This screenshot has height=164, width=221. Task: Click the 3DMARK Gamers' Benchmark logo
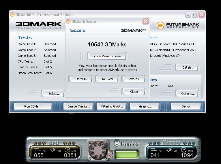pos(40,25)
